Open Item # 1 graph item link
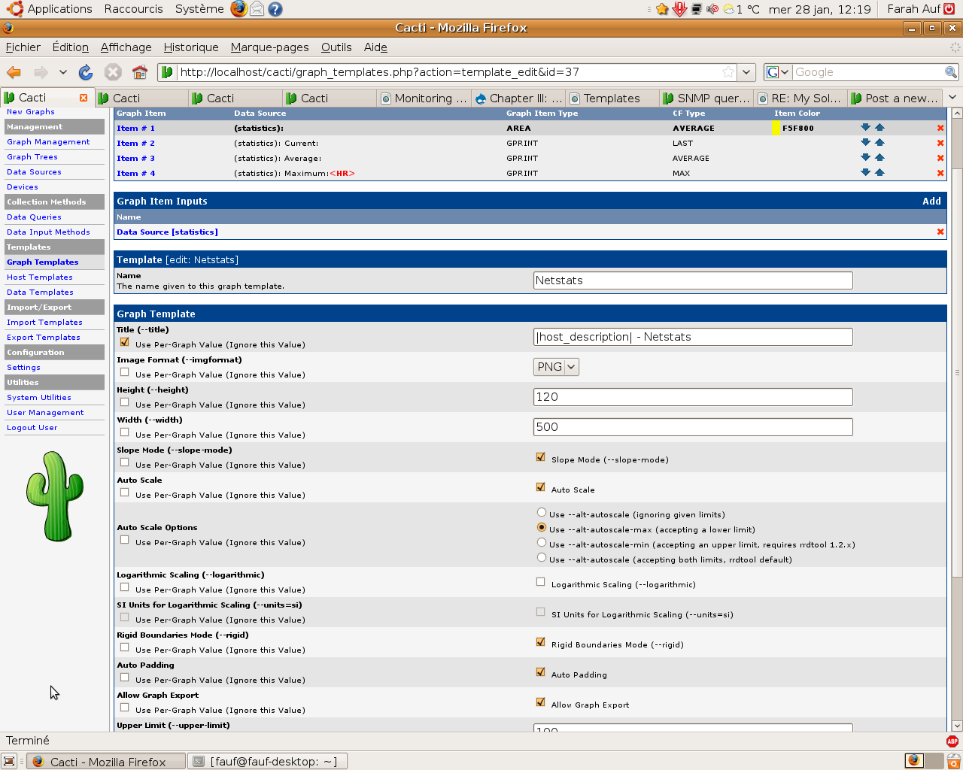 click(x=135, y=129)
